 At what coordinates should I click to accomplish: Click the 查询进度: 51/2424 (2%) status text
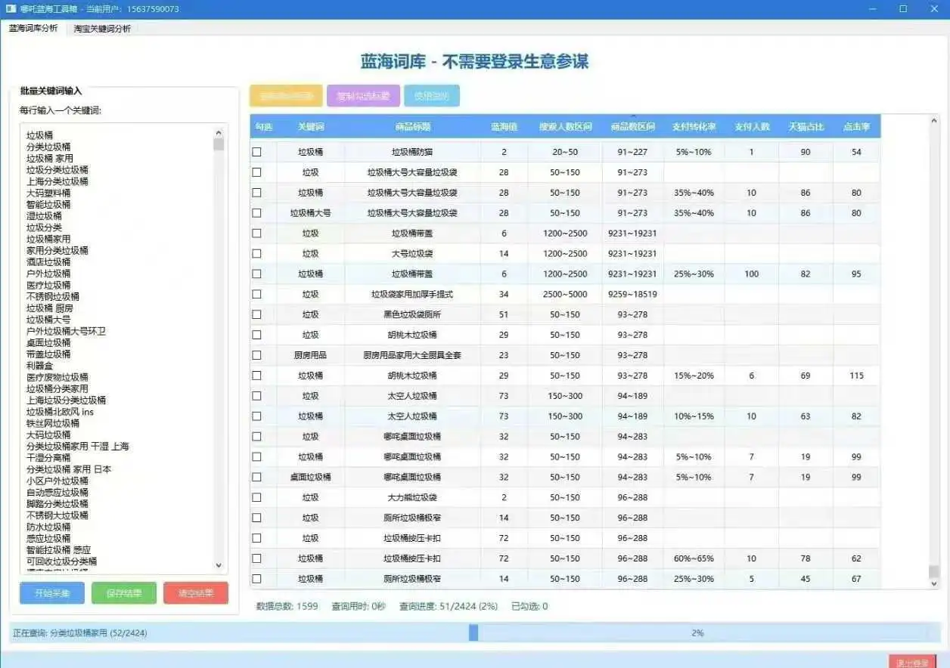[449, 606]
